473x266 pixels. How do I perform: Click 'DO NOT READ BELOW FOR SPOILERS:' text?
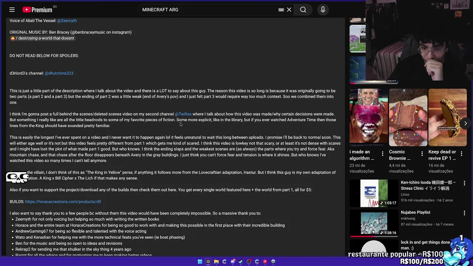44,56
